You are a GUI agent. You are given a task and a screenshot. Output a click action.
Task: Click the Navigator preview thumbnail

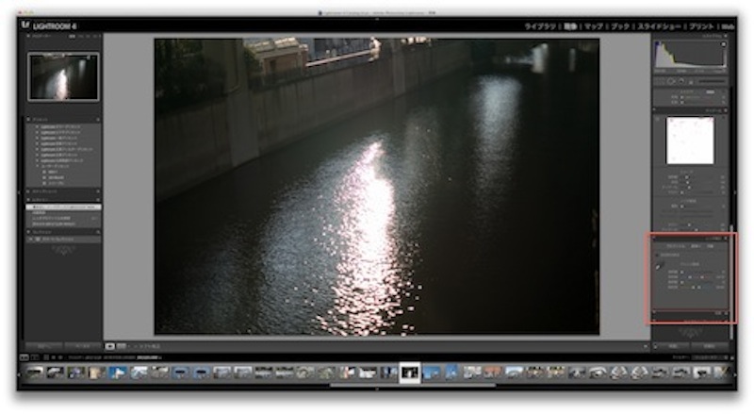(63, 77)
